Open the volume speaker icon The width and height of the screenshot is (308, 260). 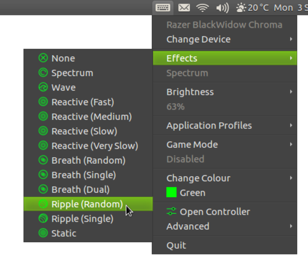pyautogui.click(x=222, y=8)
